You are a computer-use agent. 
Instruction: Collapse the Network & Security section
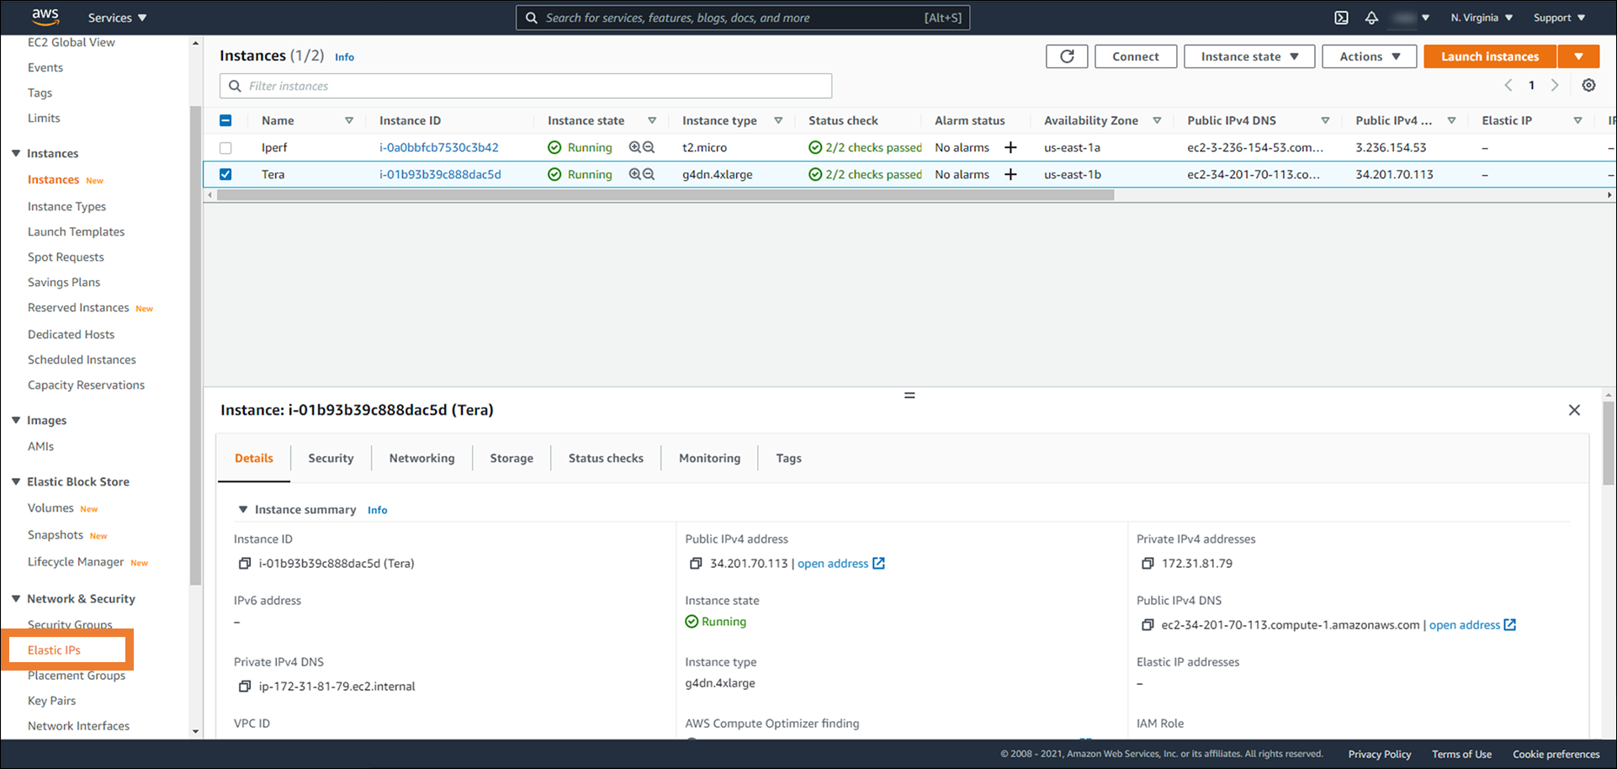[16, 598]
